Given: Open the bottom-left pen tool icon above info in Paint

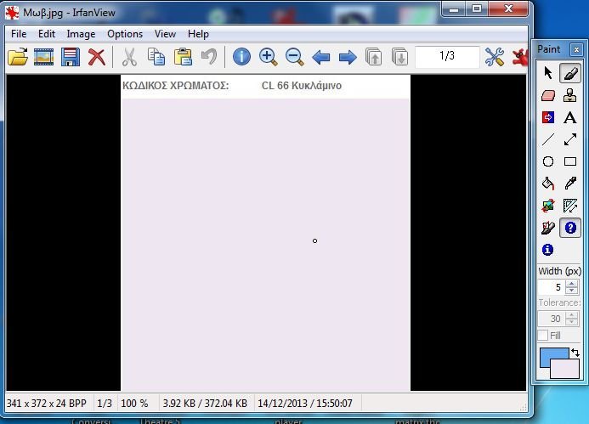Looking at the screenshot, I should pyautogui.click(x=548, y=228).
